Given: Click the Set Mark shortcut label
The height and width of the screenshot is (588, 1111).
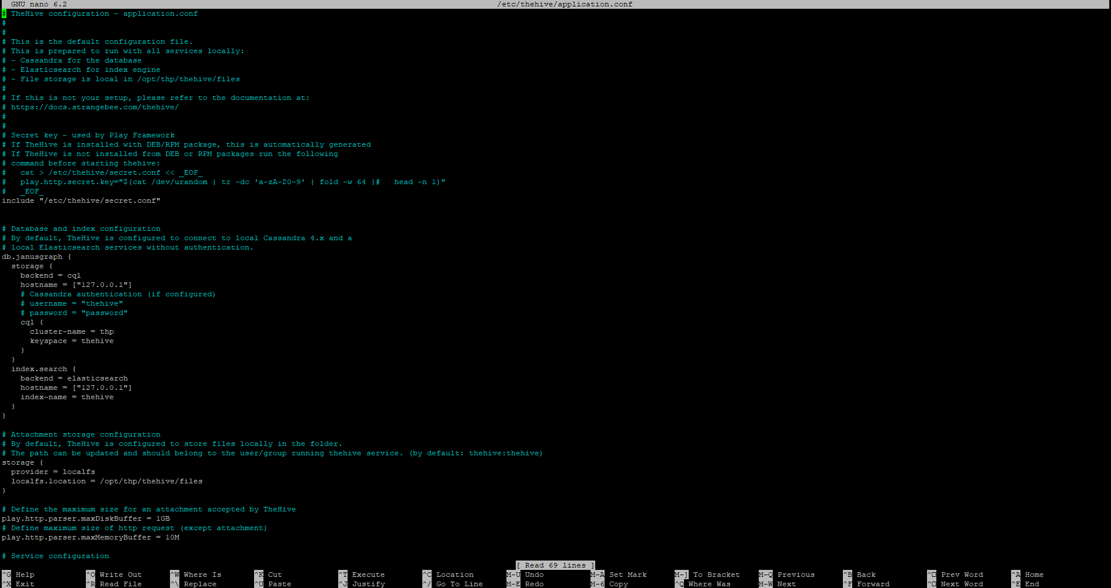Looking at the screenshot, I should (x=628, y=575).
